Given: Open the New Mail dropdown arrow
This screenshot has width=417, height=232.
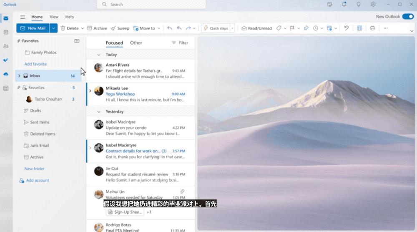Looking at the screenshot, I should 53,28.
